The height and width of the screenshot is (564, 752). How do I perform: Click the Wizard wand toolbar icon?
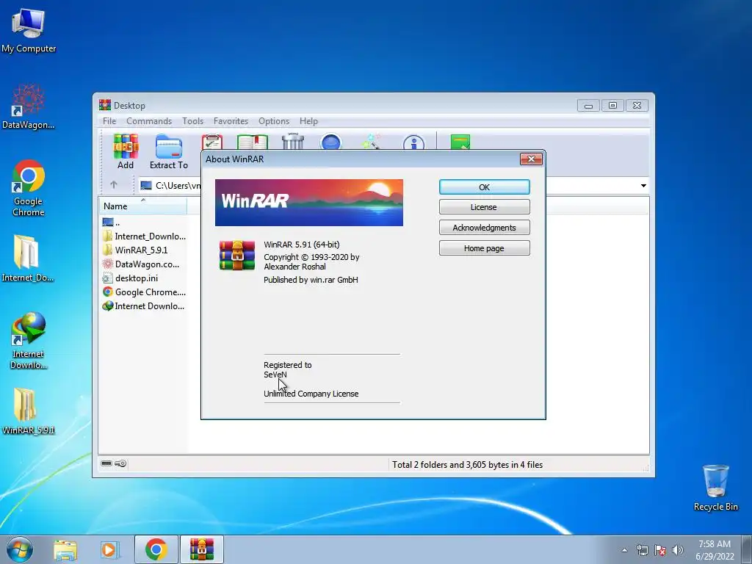(371, 142)
